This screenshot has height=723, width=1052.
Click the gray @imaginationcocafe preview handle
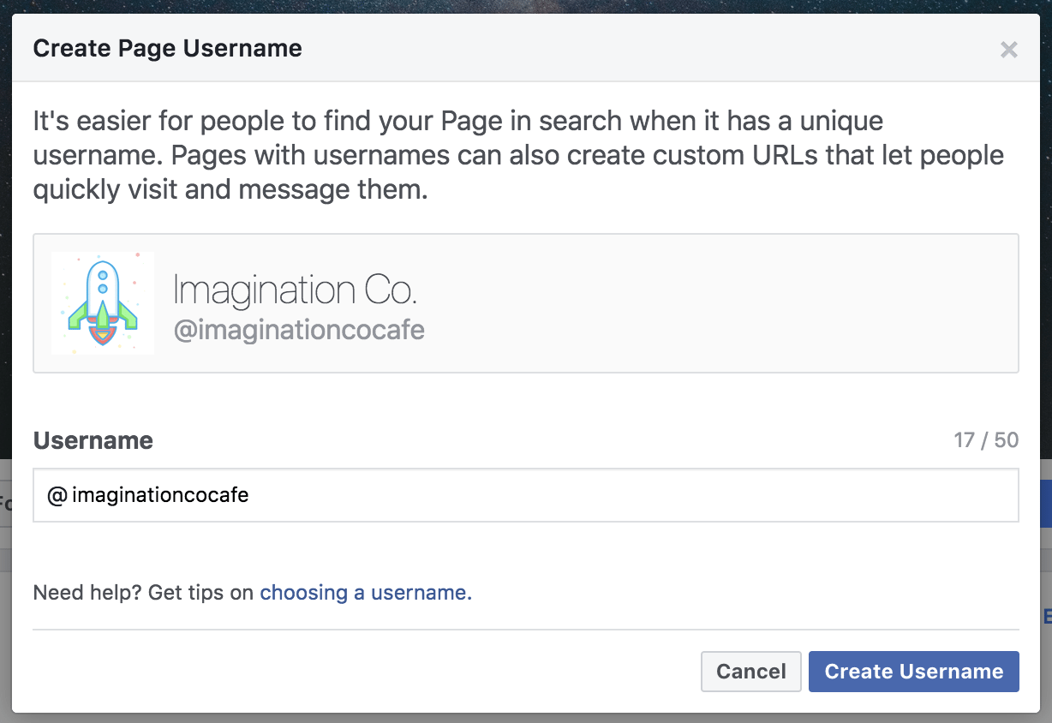[x=299, y=330]
